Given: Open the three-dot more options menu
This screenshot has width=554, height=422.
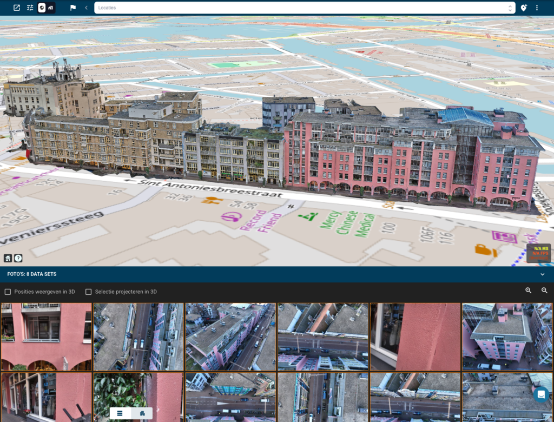Looking at the screenshot, I should point(537,8).
